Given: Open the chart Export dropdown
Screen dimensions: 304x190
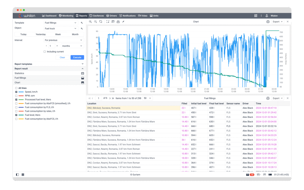Looking at the screenshot, I should point(278,22).
